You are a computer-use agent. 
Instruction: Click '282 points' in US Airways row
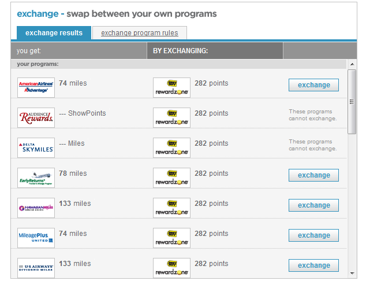coord(211,264)
